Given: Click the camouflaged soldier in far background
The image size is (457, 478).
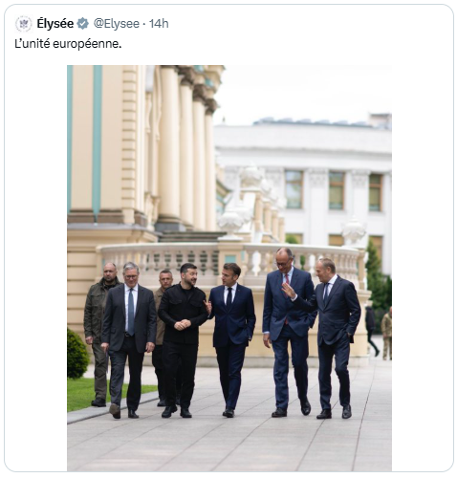Looking at the screenshot, I should click(387, 334).
